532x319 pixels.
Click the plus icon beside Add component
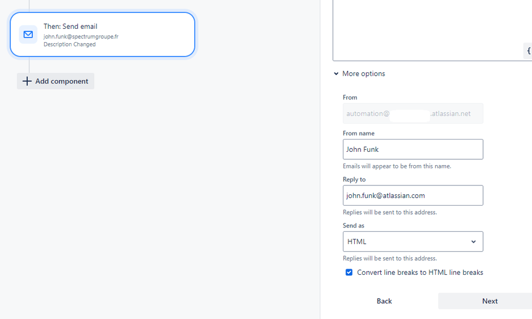click(27, 81)
